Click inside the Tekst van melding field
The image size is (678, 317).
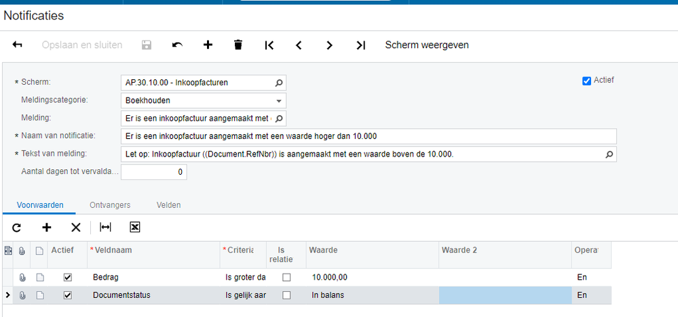369,154
